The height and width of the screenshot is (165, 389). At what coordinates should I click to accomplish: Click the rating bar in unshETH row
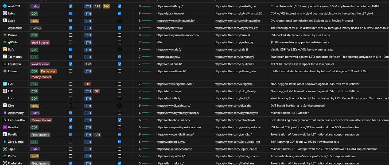147,6
